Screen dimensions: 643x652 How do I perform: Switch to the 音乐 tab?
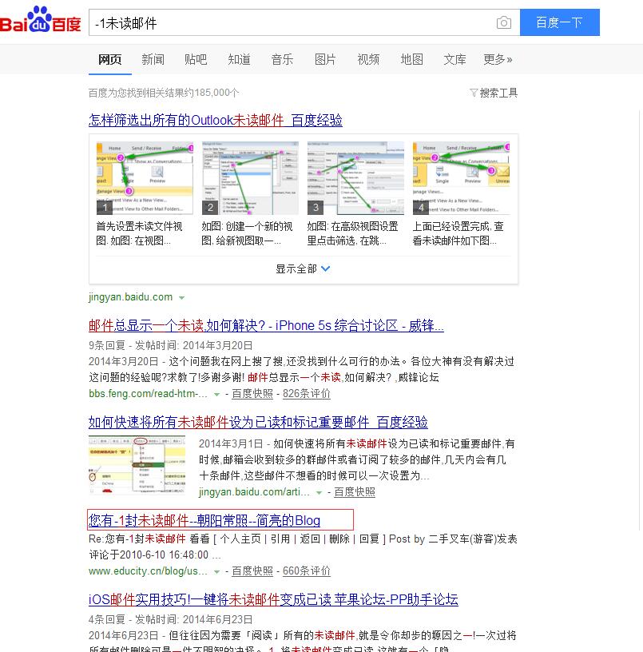coord(282,59)
